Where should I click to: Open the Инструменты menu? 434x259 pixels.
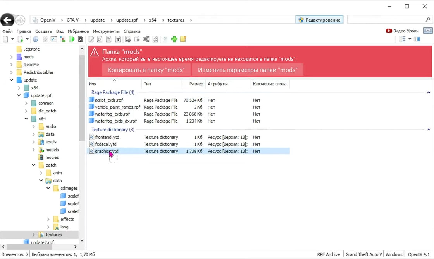(x=106, y=31)
